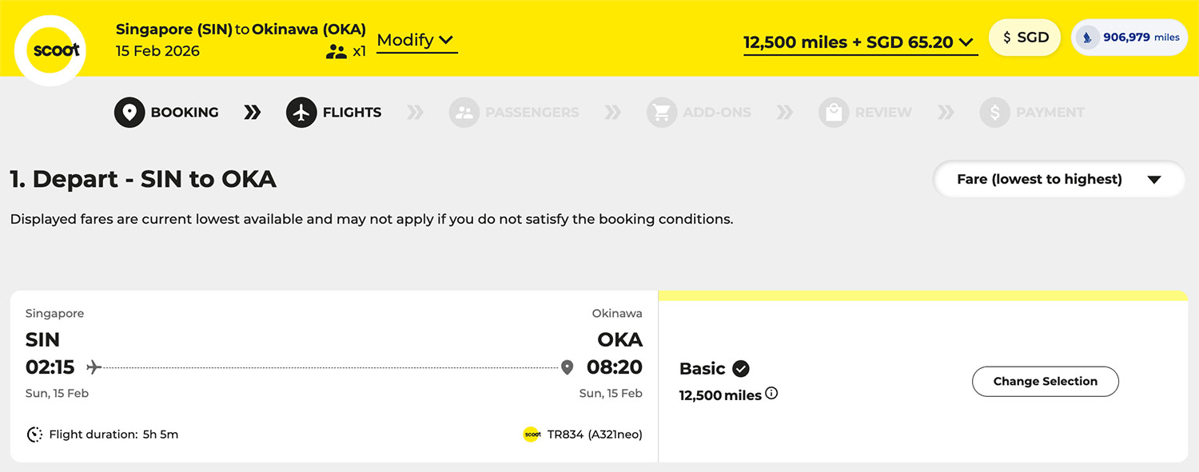Expand the Modify search dropdown

(x=416, y=40)
